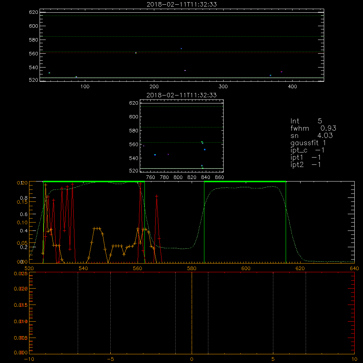
Task: Click the 'ipt1 -1' readout
Action: point(306,158)
